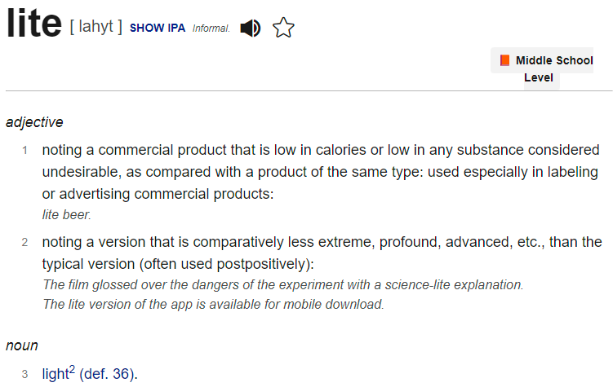The height and width of the screenshot is (387, 613).
Task: Click the science-lite explanation example sentence
Action: (x=283, y=285)
